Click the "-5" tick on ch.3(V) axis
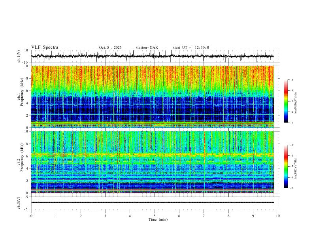 (27, 209)
